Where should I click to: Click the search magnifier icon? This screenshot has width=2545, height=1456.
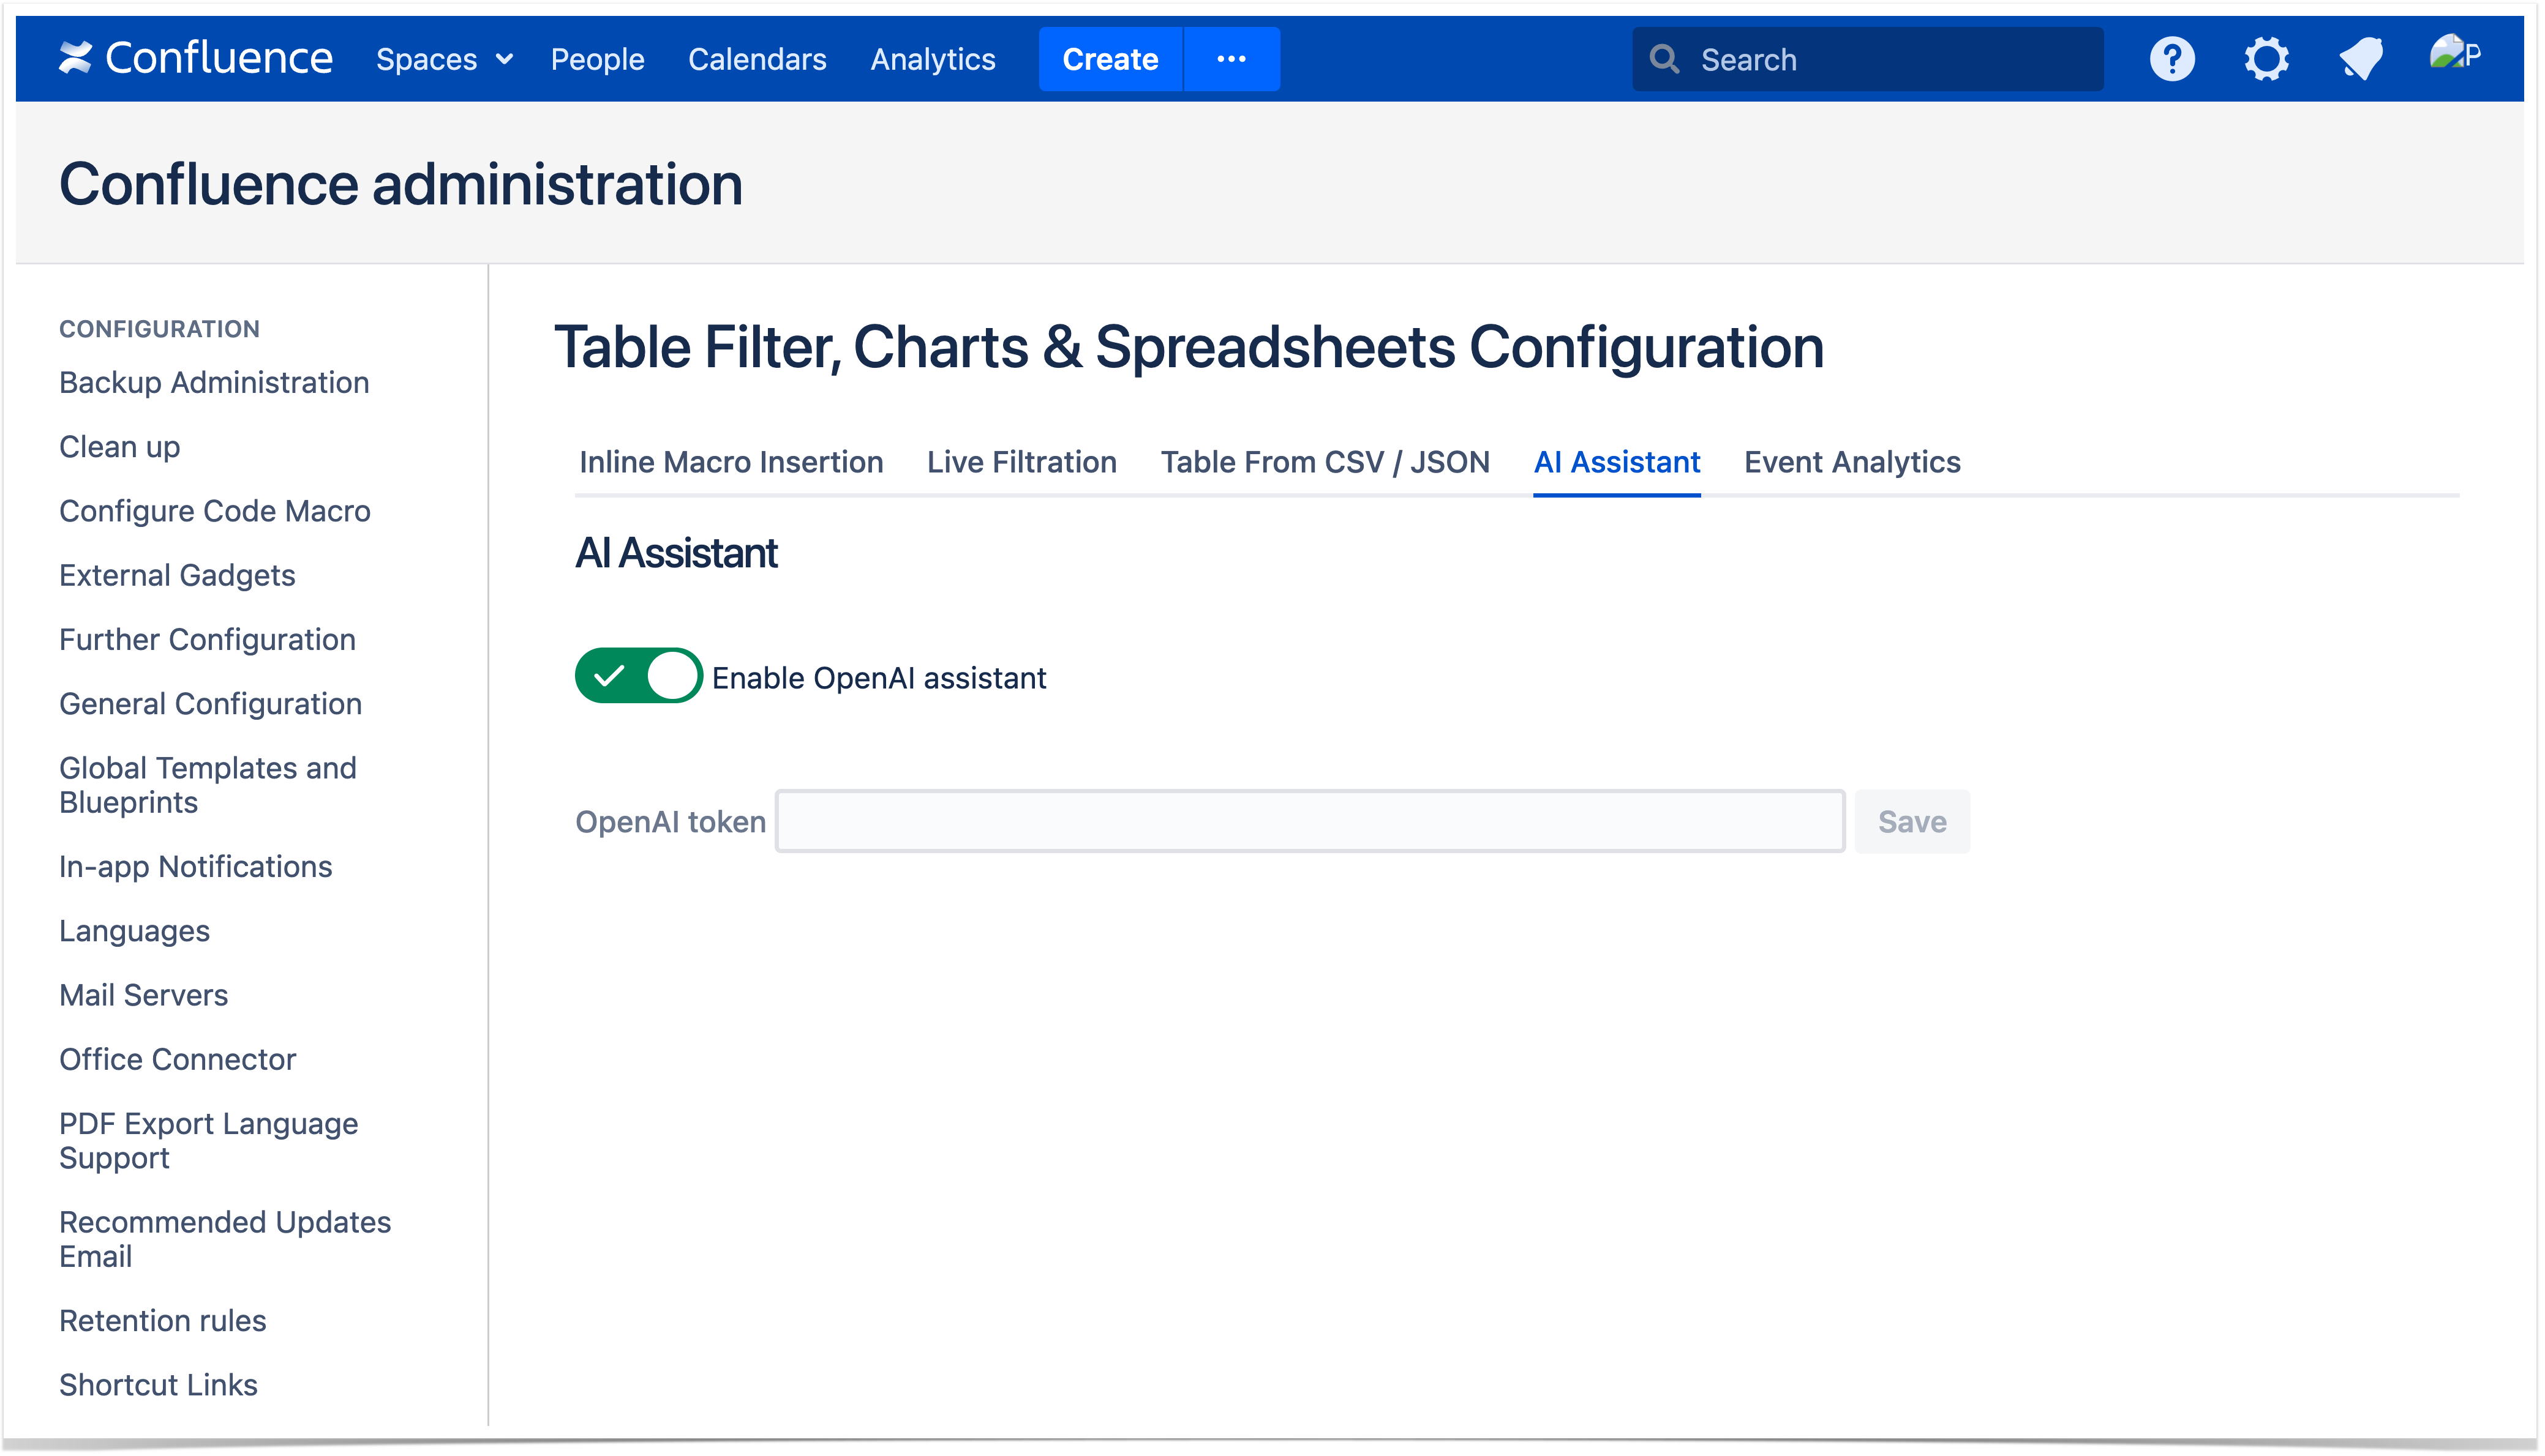point(1664,60)
